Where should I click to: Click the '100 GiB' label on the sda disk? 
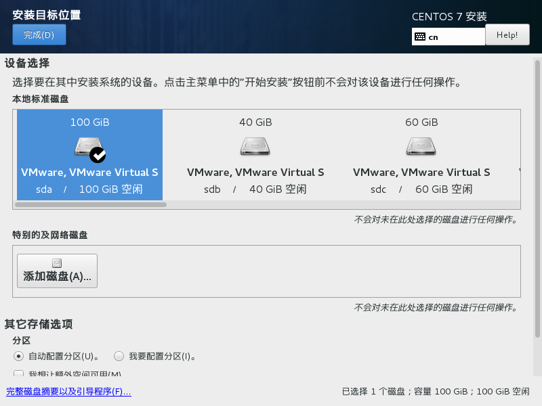point(90,122)
